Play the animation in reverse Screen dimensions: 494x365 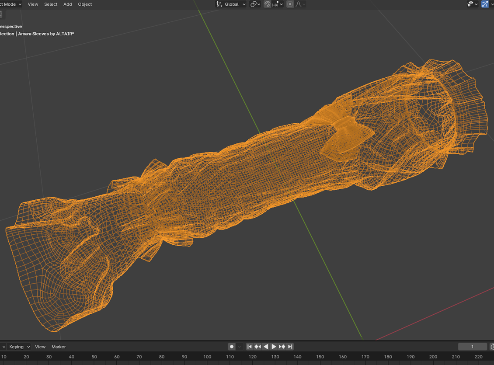[266, 347]
